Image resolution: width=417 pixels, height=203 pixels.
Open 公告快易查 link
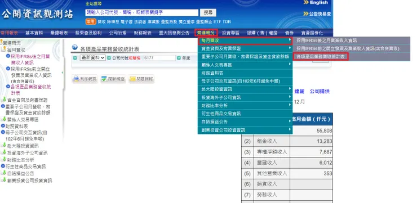pyautogui.click(x=320, y=14)
